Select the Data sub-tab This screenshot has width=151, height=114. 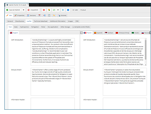(16, 27)
